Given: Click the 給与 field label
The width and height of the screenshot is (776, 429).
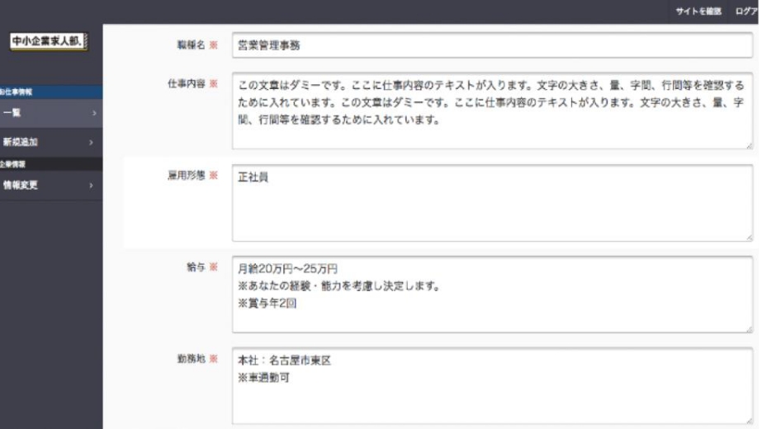Looking at the screenshot, I should pos(195,267).
